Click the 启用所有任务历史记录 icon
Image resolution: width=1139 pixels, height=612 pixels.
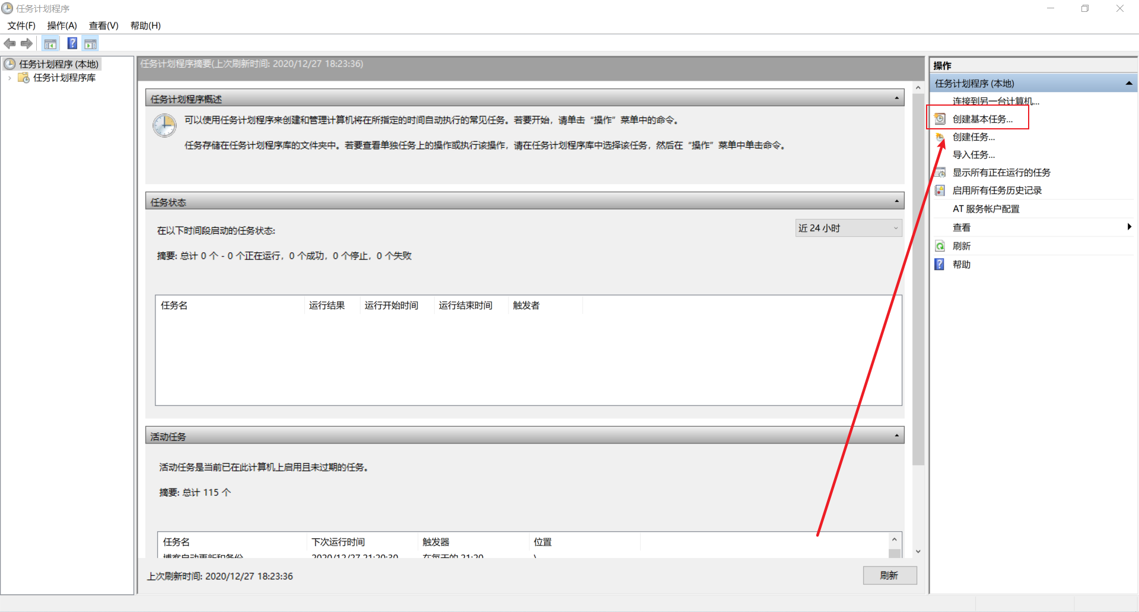click(x=940, y=191)
